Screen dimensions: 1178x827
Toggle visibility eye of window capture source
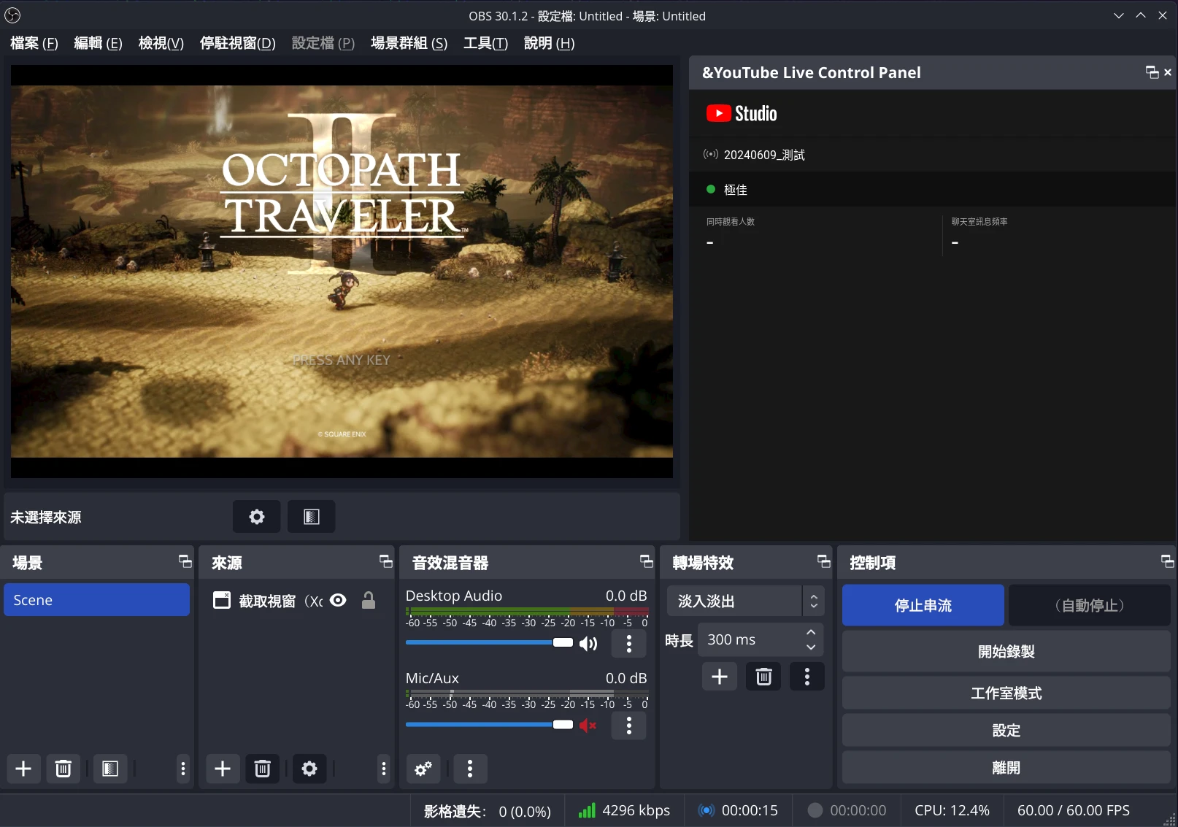(338, 600)
